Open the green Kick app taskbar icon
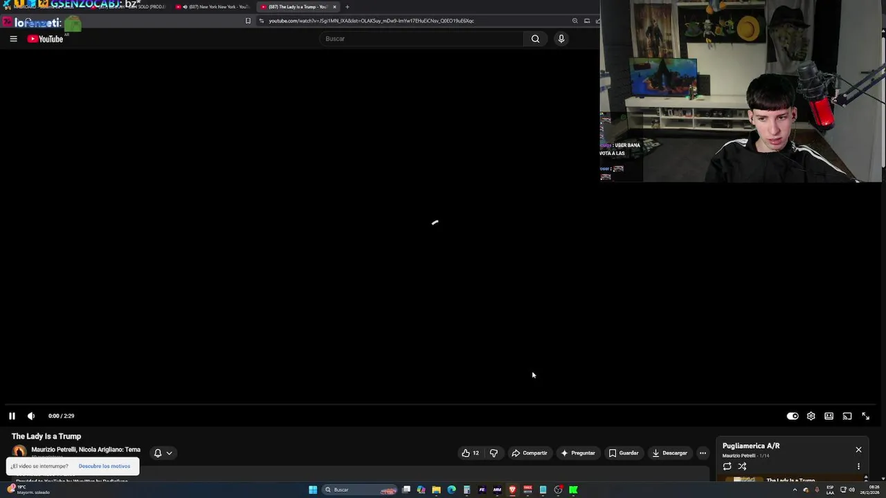The height and width of the screenshot is (498, 886). (573, 490)
